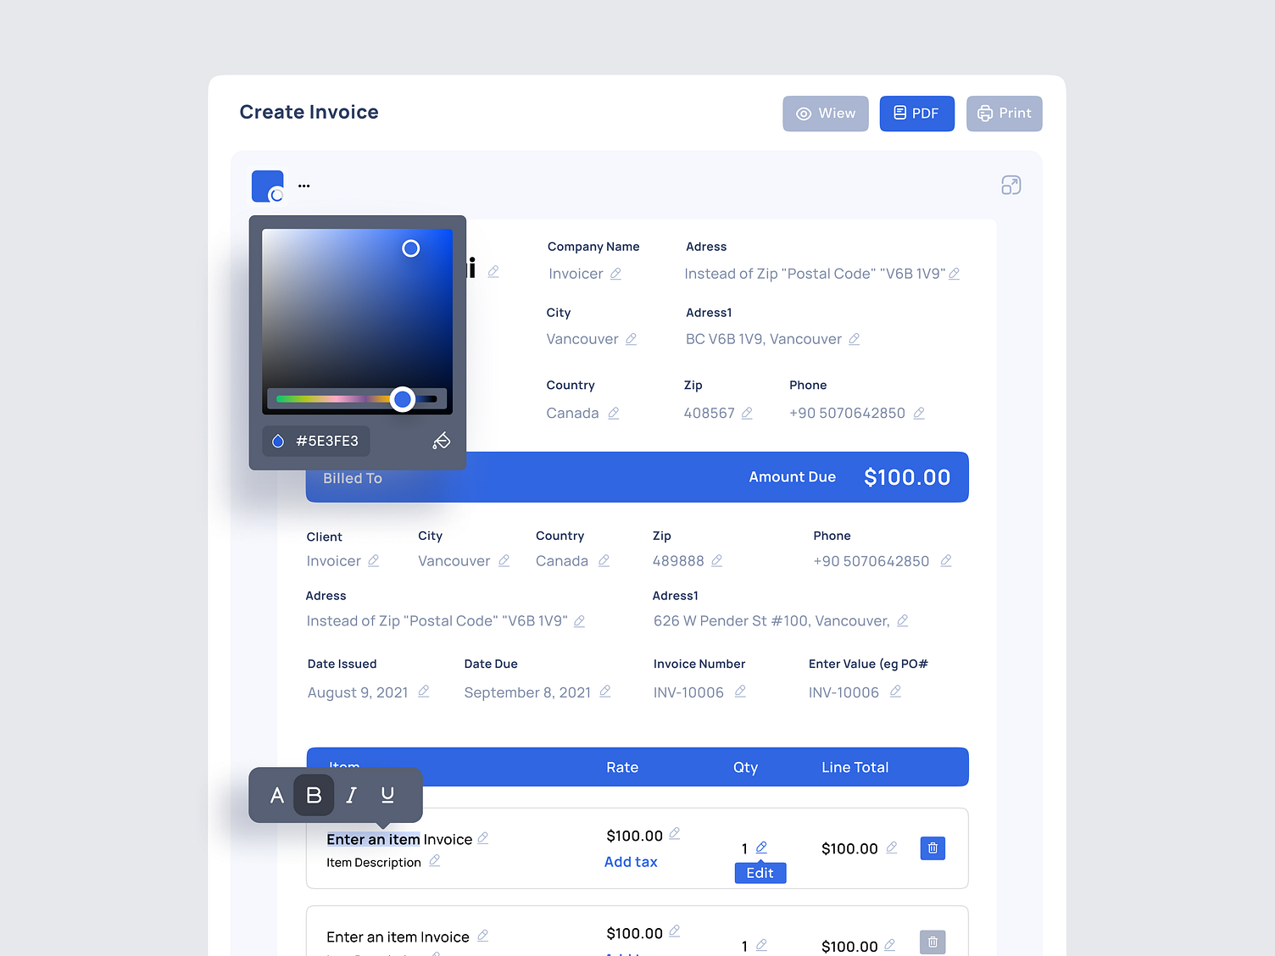Click the water-drop icon beside hex value
The height and width of the screenshot is (956, 1275).
coord(277,440)
